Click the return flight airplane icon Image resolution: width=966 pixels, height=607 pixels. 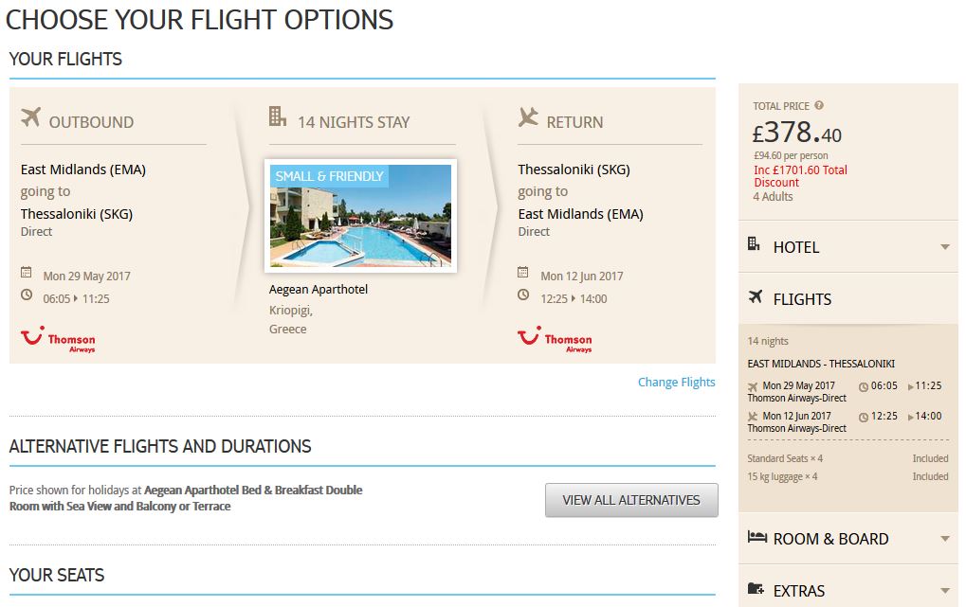pos(528,116)
